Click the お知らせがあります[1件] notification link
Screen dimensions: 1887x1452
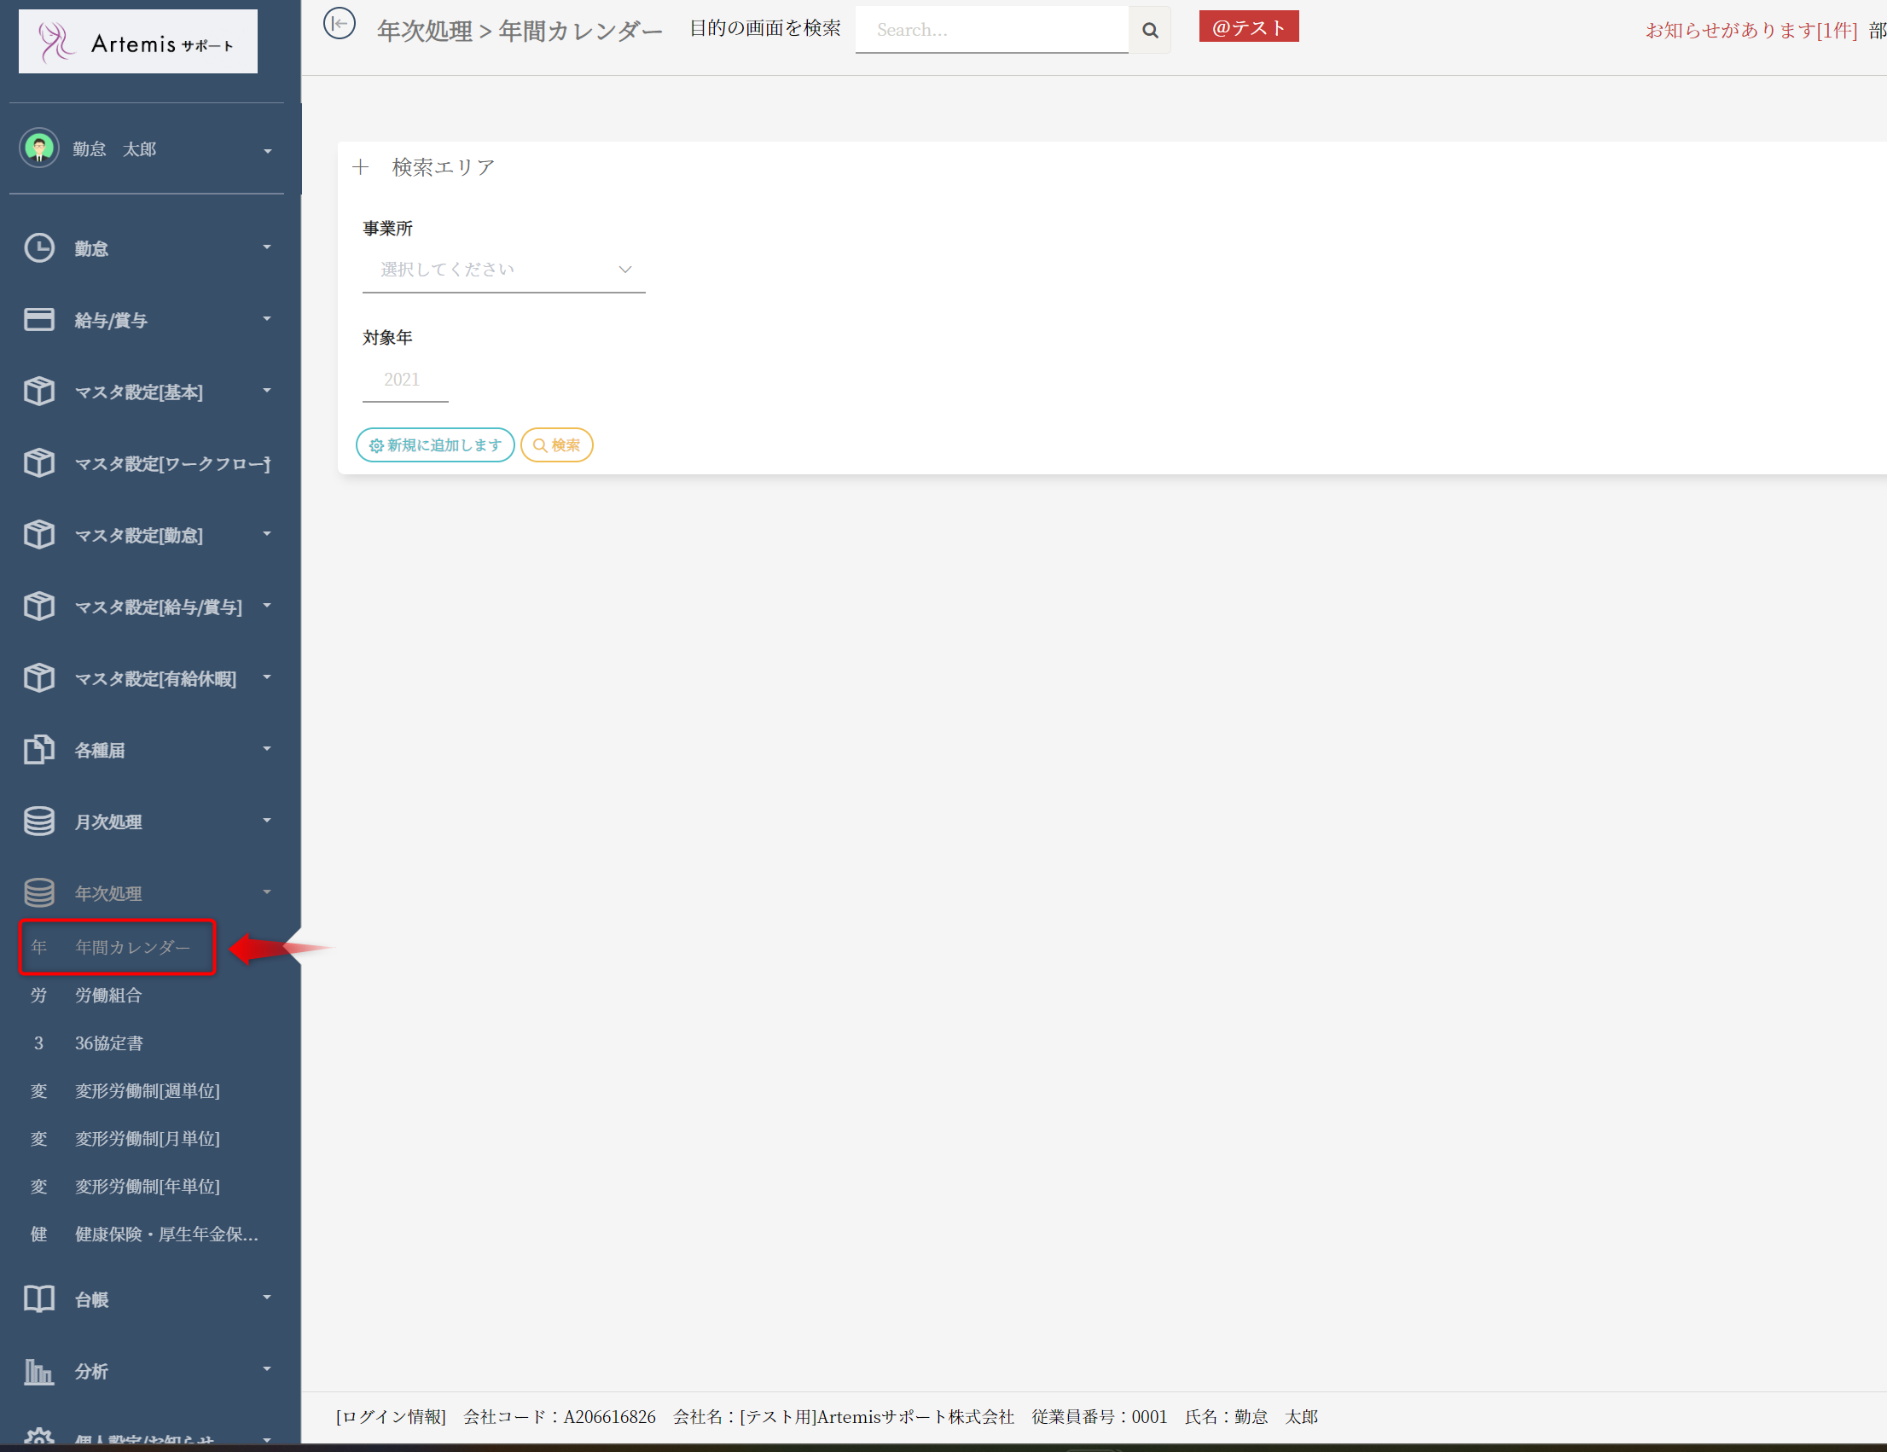click(x=1751, y=30)
